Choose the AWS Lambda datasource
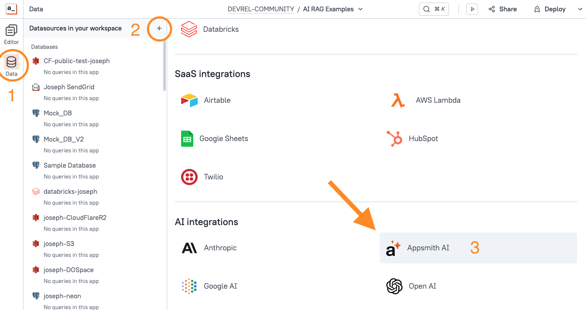This screenshot has height=310, width=586. [438, 100]
